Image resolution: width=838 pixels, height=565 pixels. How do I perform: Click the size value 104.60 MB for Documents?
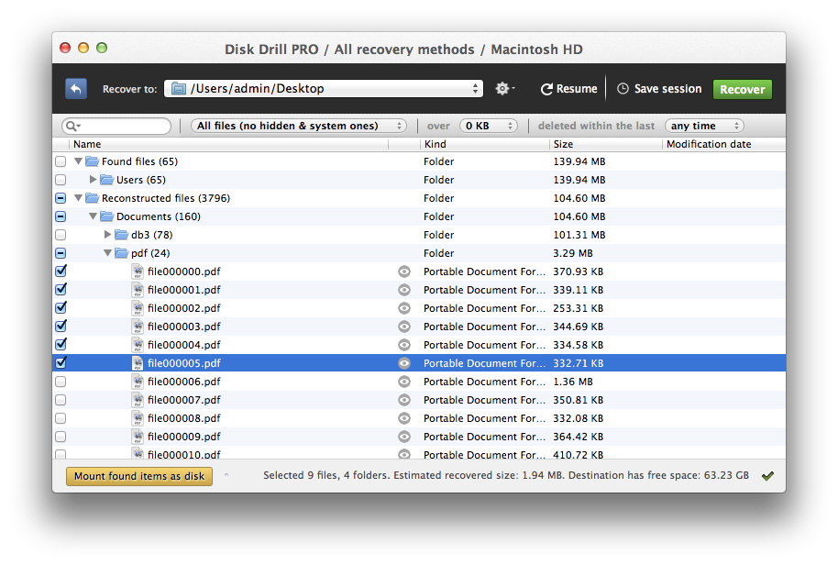coord(579,216)
